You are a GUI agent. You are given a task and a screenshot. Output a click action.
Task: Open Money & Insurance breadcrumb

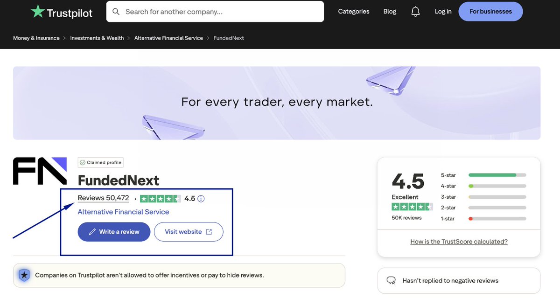(x=36, y=38)
